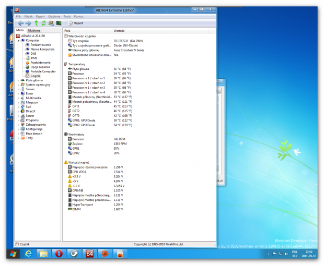Select Opcje zasilania tree item
Screen dimensions: 324x265
tap(40, 67)
